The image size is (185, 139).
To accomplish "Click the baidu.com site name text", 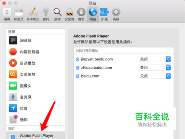I will tap(90, 76).
